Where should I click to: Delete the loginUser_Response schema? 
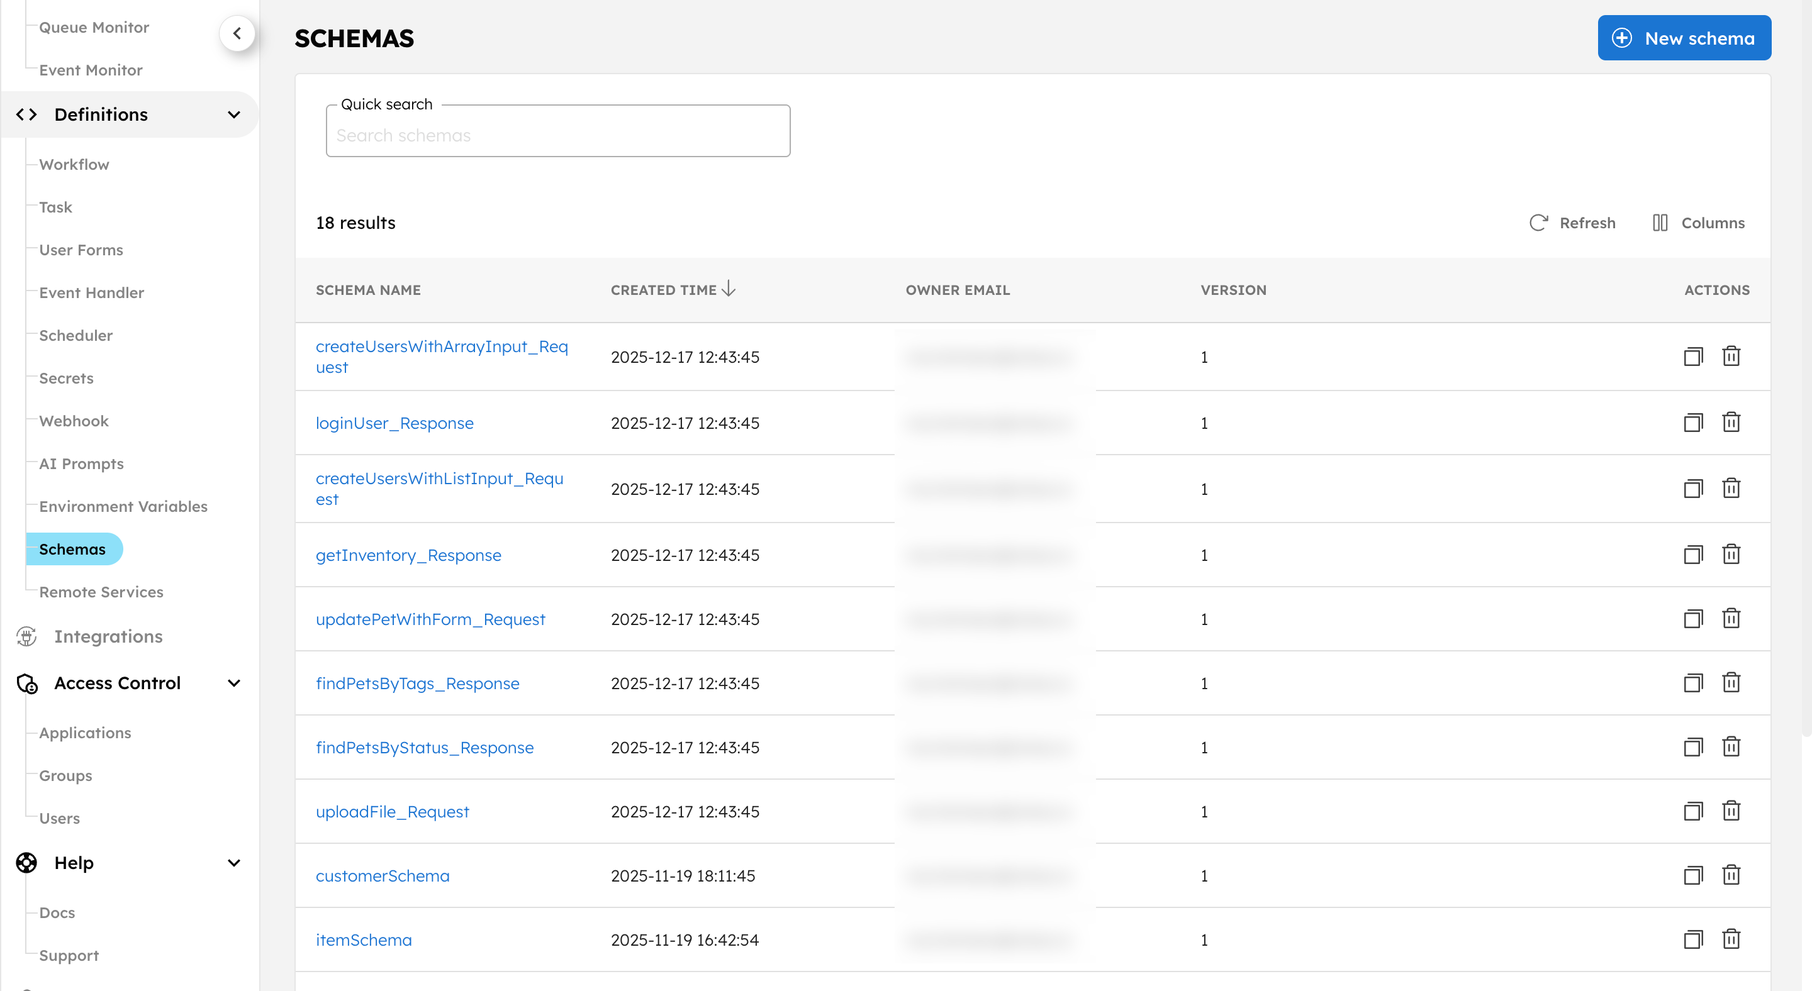pyautogui.click(x=1731, y=423)
